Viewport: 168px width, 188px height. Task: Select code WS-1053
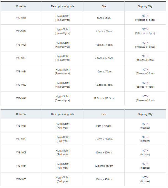[21, 153]
